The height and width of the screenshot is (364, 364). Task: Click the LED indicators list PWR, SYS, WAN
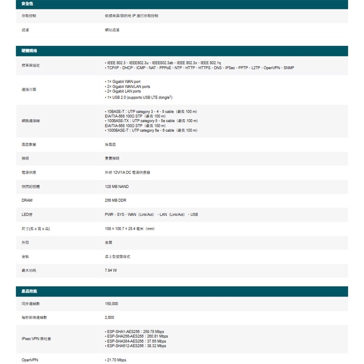point(151,215)
